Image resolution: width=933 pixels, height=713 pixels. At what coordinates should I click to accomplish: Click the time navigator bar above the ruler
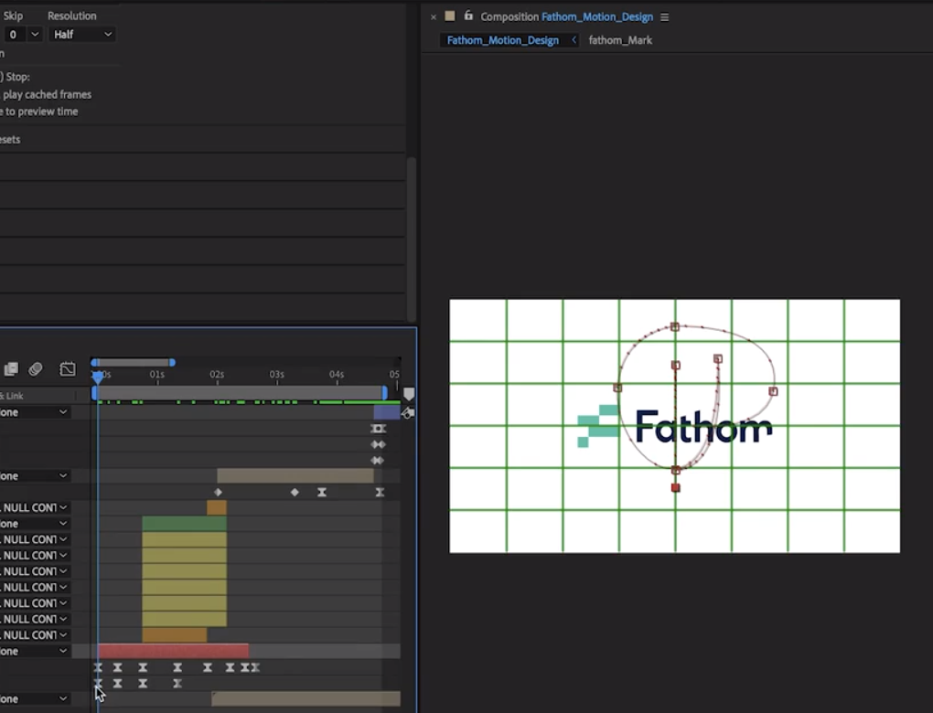click(x=133, y=362)
